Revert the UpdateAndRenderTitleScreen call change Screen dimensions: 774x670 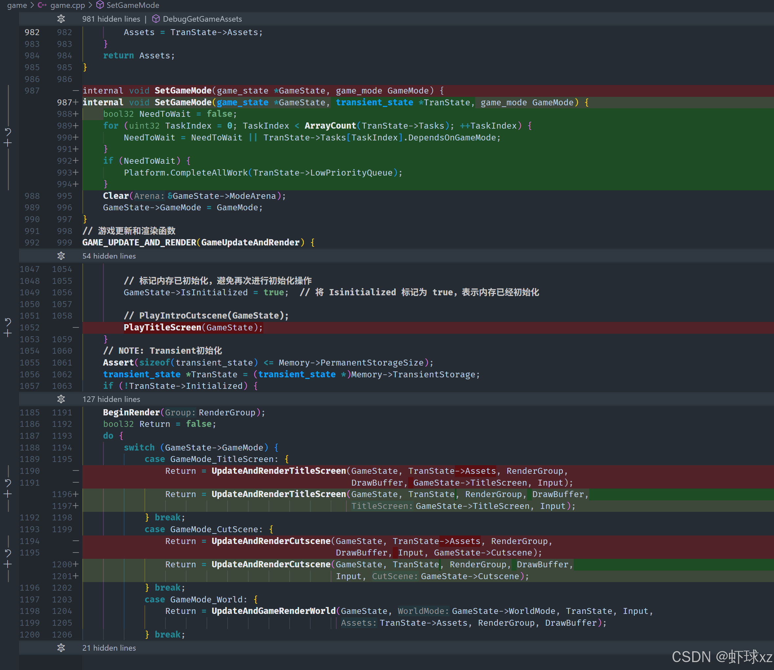8,483
